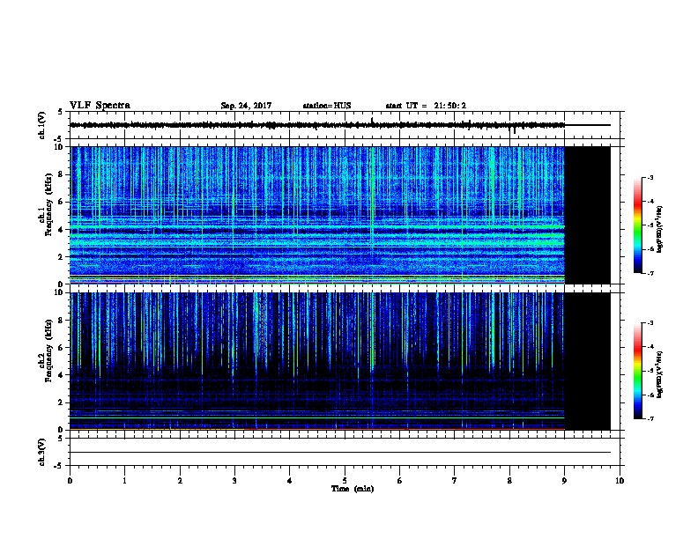Click the "ch.3(V)" axis label
The height and width of the screenshot is (539, 698).
41,452
